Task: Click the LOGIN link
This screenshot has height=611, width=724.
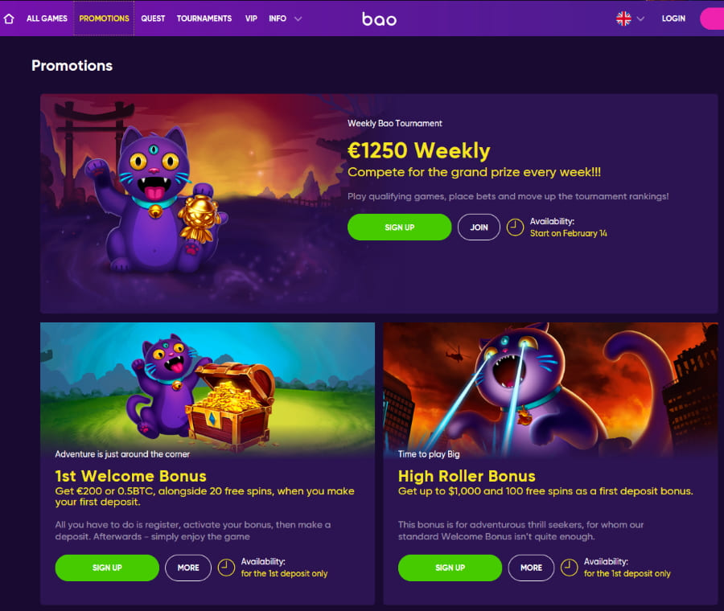Action: (x=673, y=18)
